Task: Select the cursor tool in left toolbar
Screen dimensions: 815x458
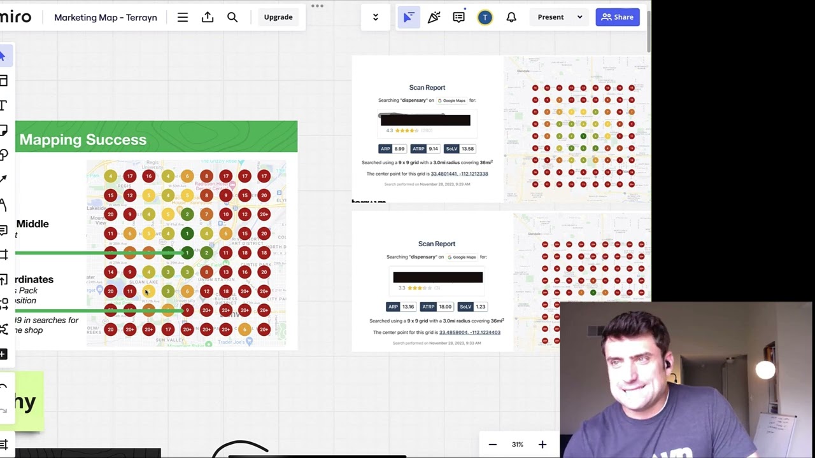Action: tap(3, 56)
